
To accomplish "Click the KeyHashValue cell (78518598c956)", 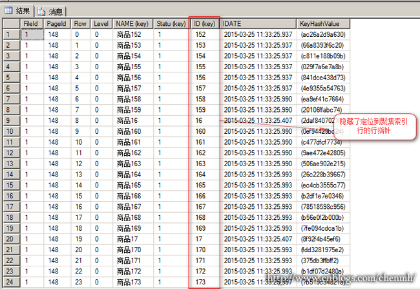I will click(323, 207).
